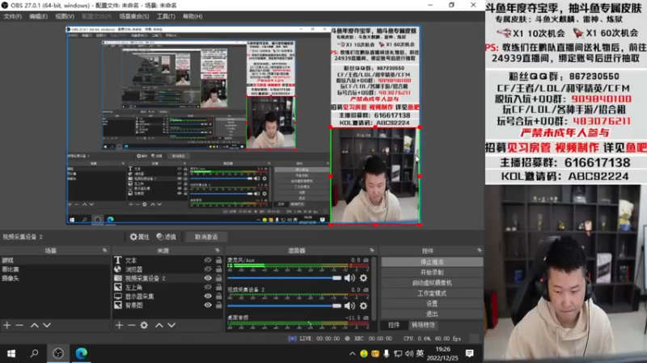Show the 文本 source via its eye icon

(208, 260)
